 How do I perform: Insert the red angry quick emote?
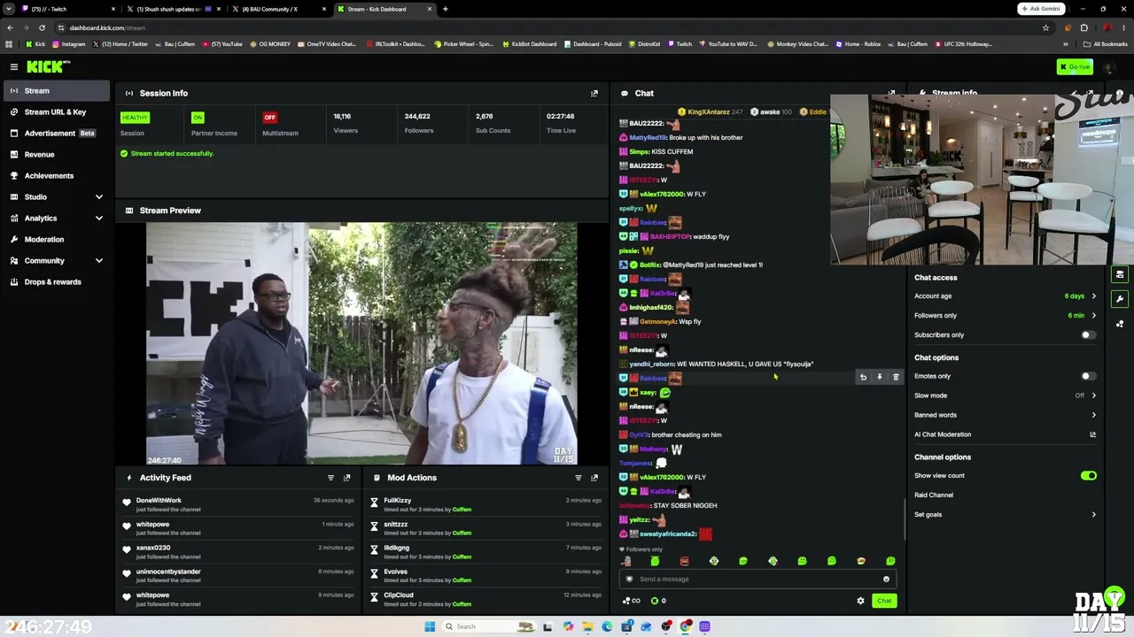684,561
